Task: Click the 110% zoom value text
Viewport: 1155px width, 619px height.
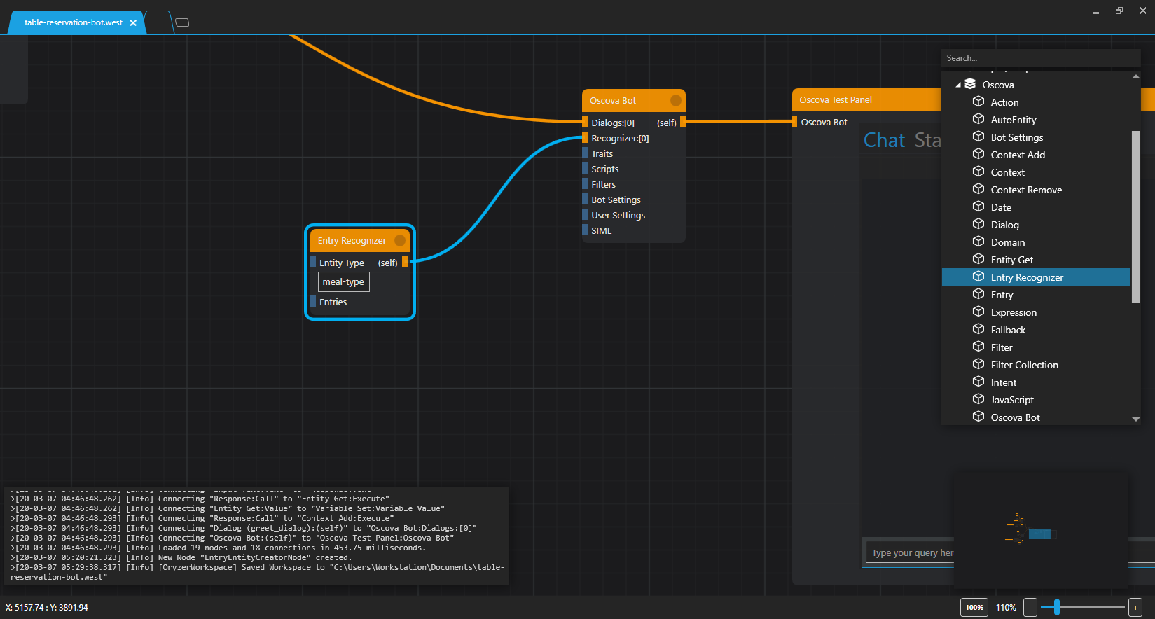Action: (1006, 607)
